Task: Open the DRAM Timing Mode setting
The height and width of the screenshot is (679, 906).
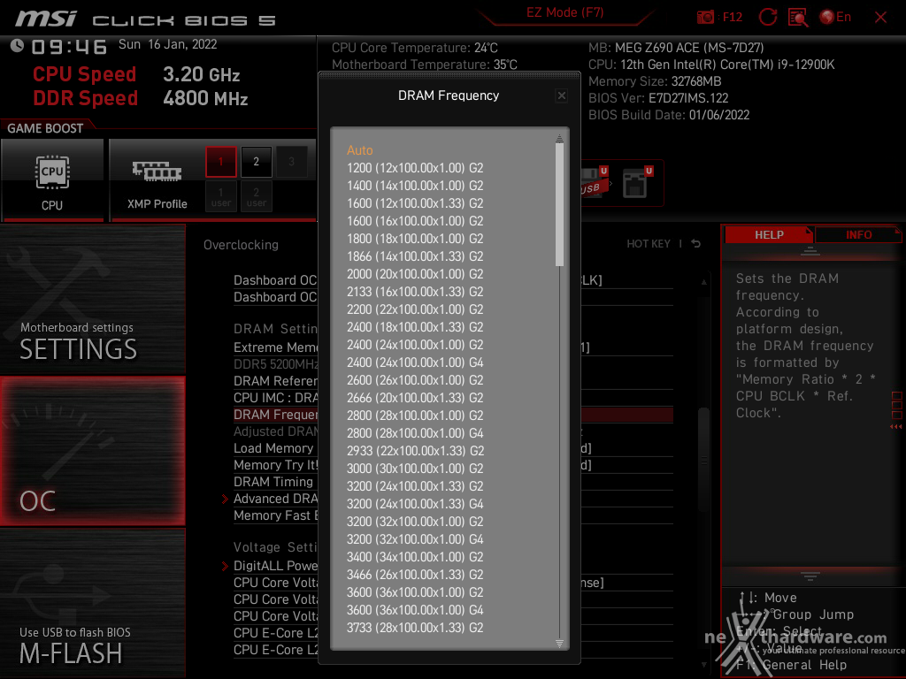Action: [273, 482]
